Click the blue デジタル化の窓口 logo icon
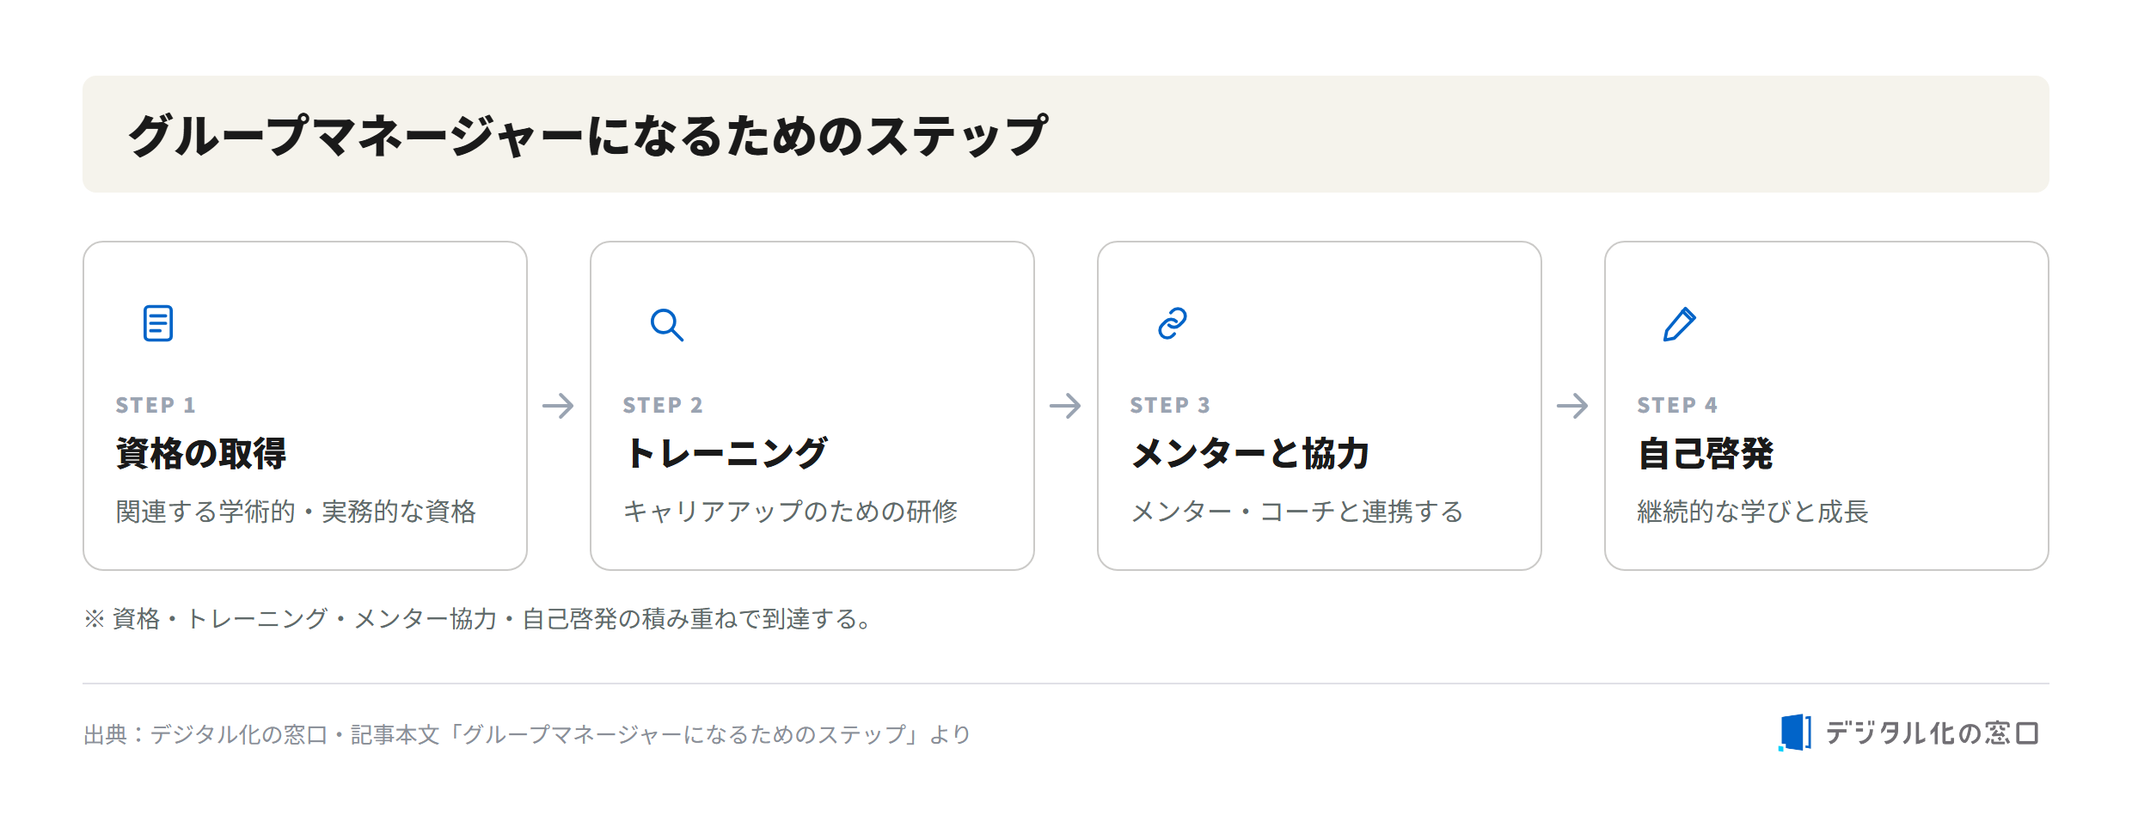The height and width of the screenshot is (834, 2132). [1795, 733]
